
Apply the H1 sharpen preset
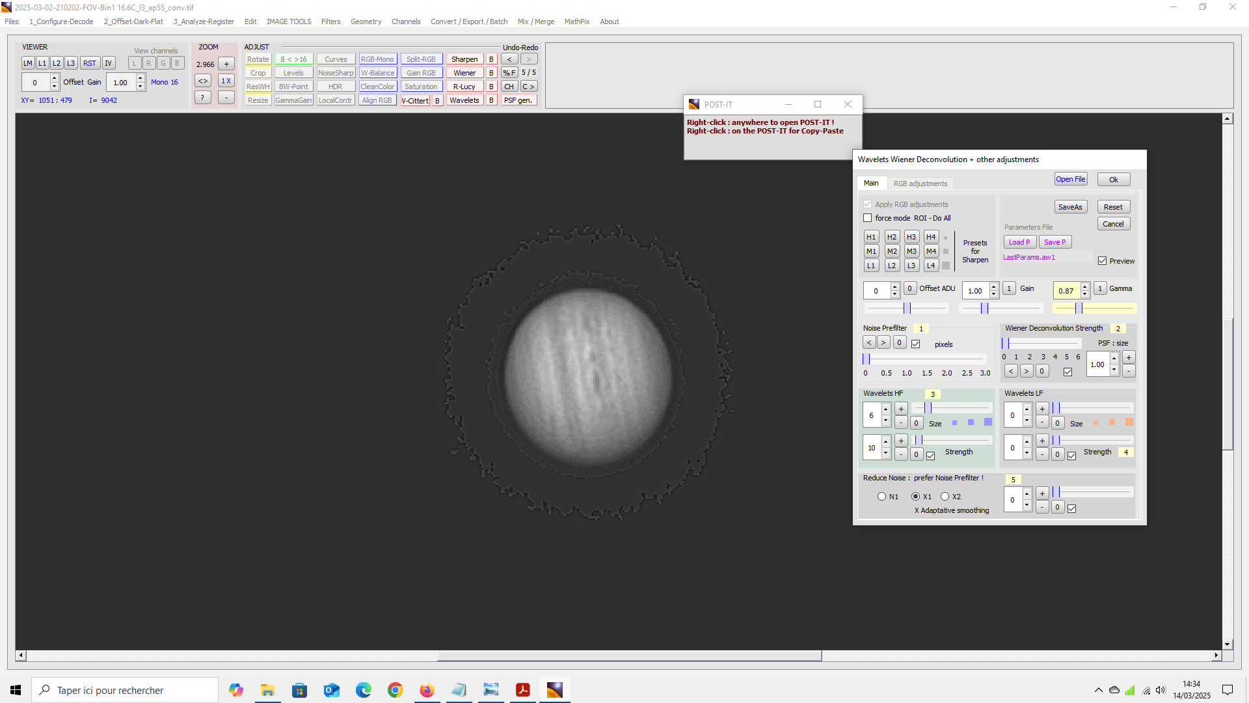[871, 237]
